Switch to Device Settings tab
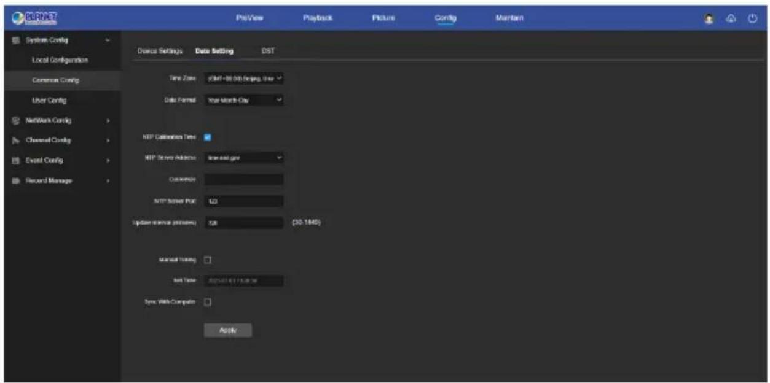Viewport: 770px width, 383px height. tap(160, 52)
